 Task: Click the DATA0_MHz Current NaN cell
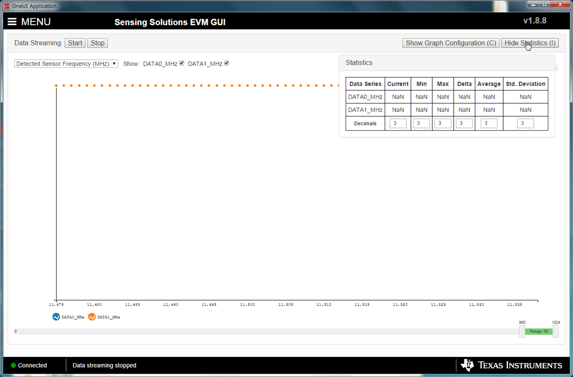click(x=398, y=97)
